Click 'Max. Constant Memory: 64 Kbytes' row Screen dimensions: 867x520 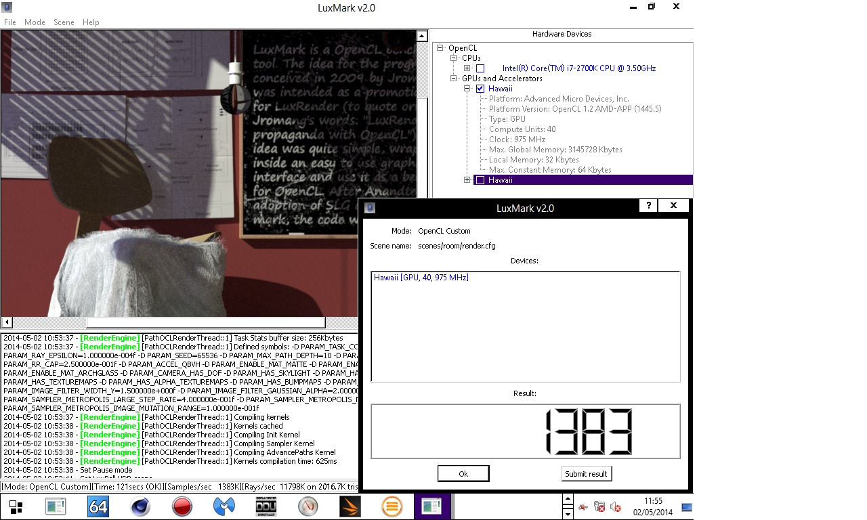point(550,170)
